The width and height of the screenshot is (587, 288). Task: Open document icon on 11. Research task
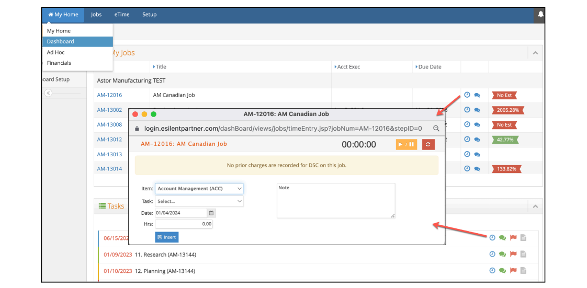(523, 254)
